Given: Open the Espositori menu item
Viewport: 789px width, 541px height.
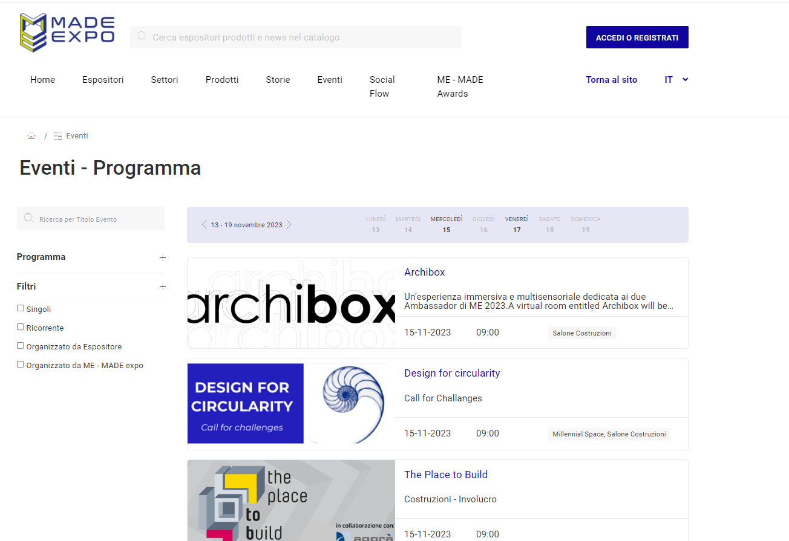Looking at the screenshot, I should tap(103, 80).
